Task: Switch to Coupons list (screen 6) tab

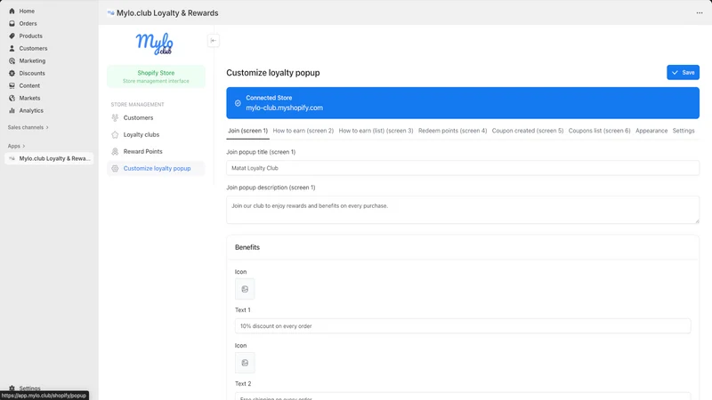Action: pos(599,131)
